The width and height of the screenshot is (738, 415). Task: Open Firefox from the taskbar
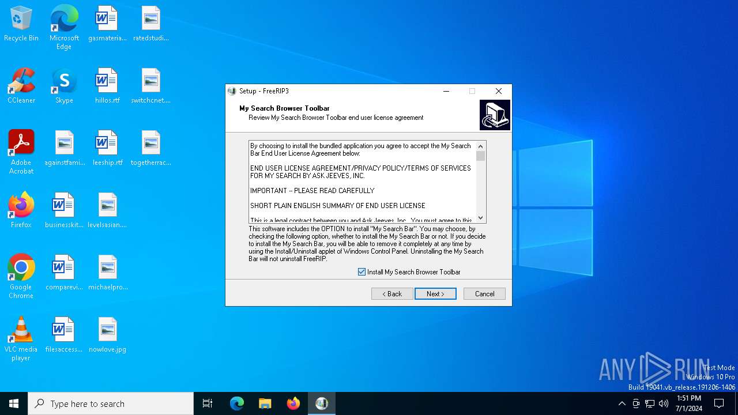[293, 403]
